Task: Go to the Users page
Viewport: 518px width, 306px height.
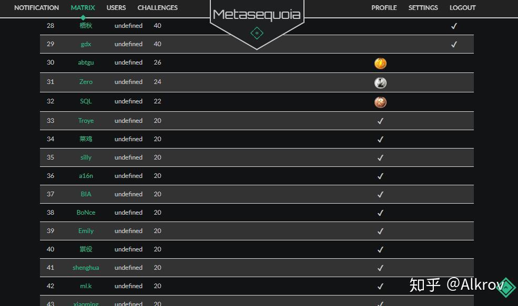Action: pos(116,8)
